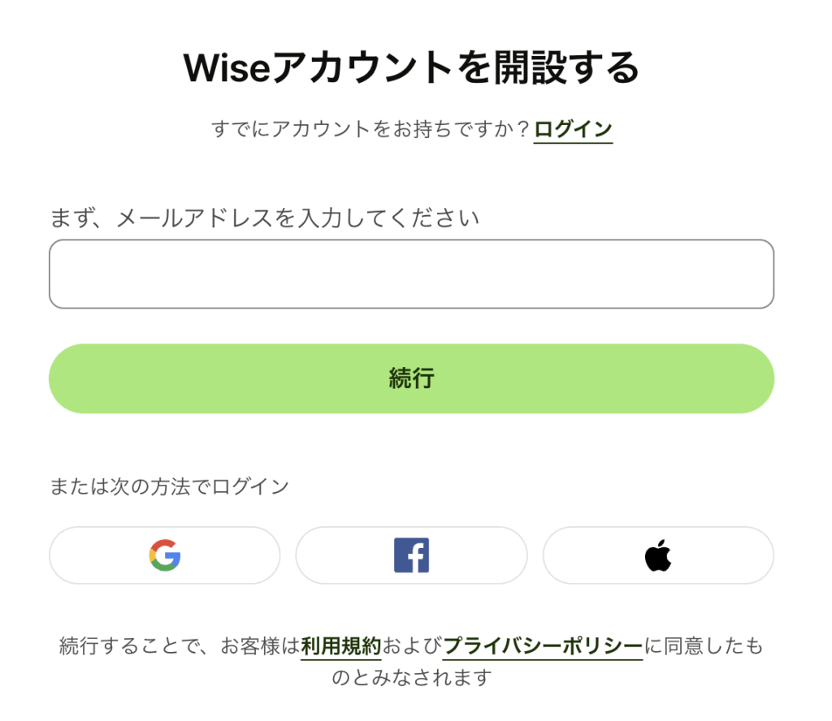Screen dimensions: 832x721
Task: Open the ログイン link
Action: (x=573, y=129)
